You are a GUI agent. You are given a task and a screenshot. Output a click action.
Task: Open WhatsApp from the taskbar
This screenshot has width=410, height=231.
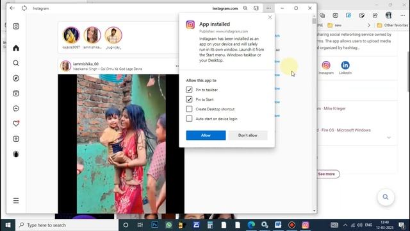[169, 225]
